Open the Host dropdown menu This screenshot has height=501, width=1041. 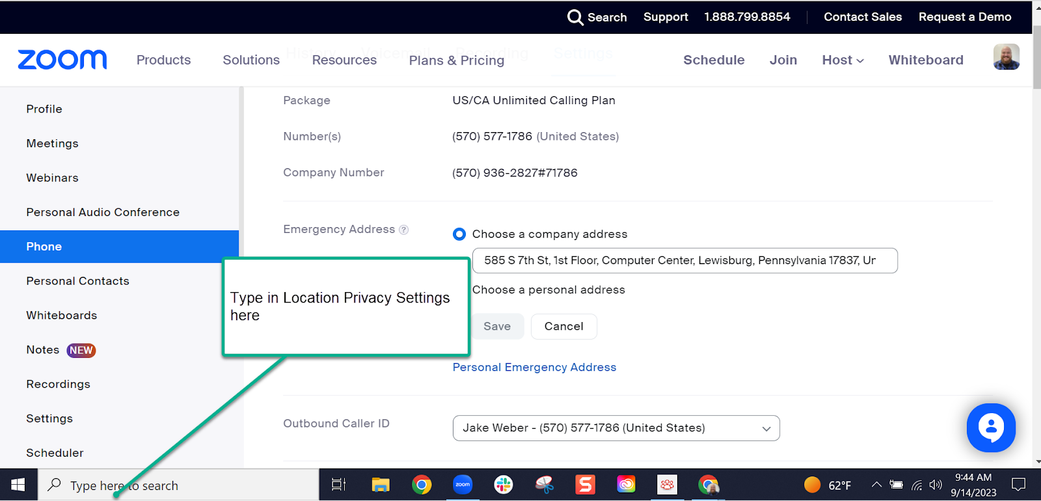coord(843,60)
